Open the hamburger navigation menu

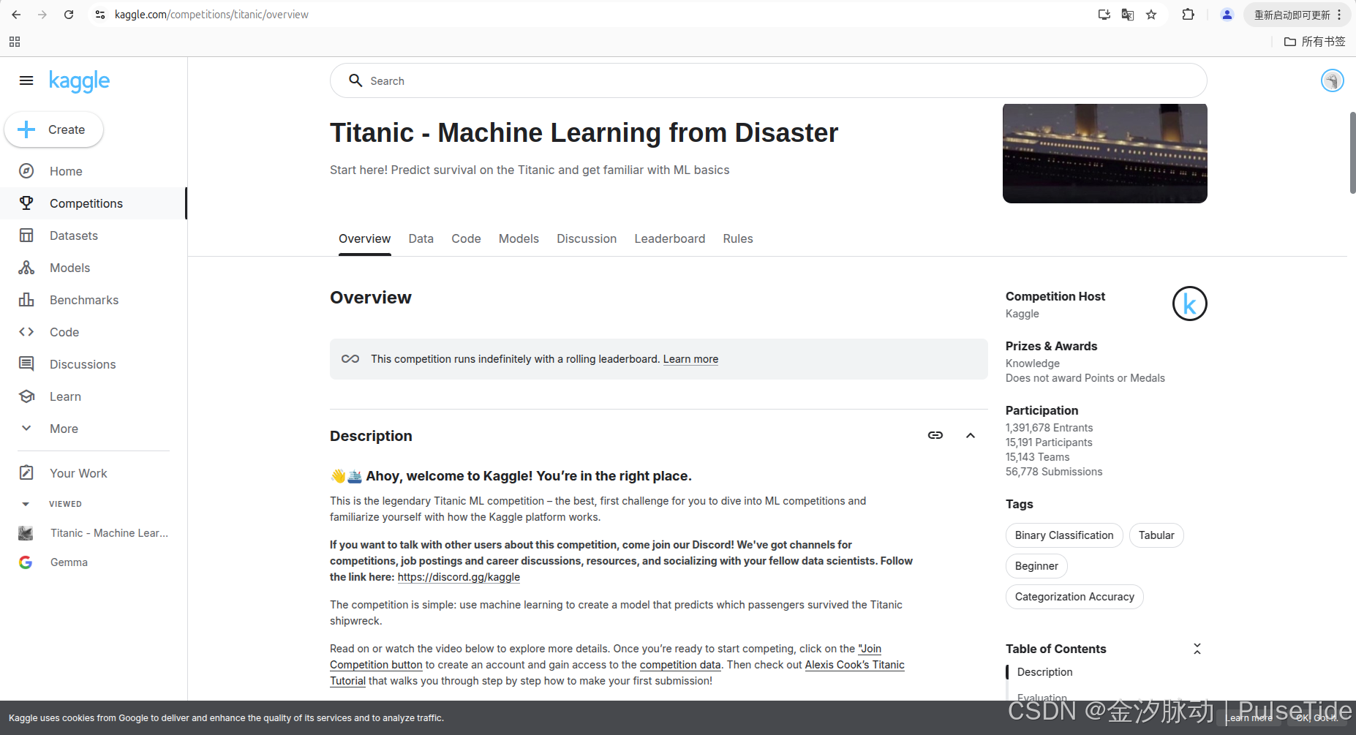(26, 80)
